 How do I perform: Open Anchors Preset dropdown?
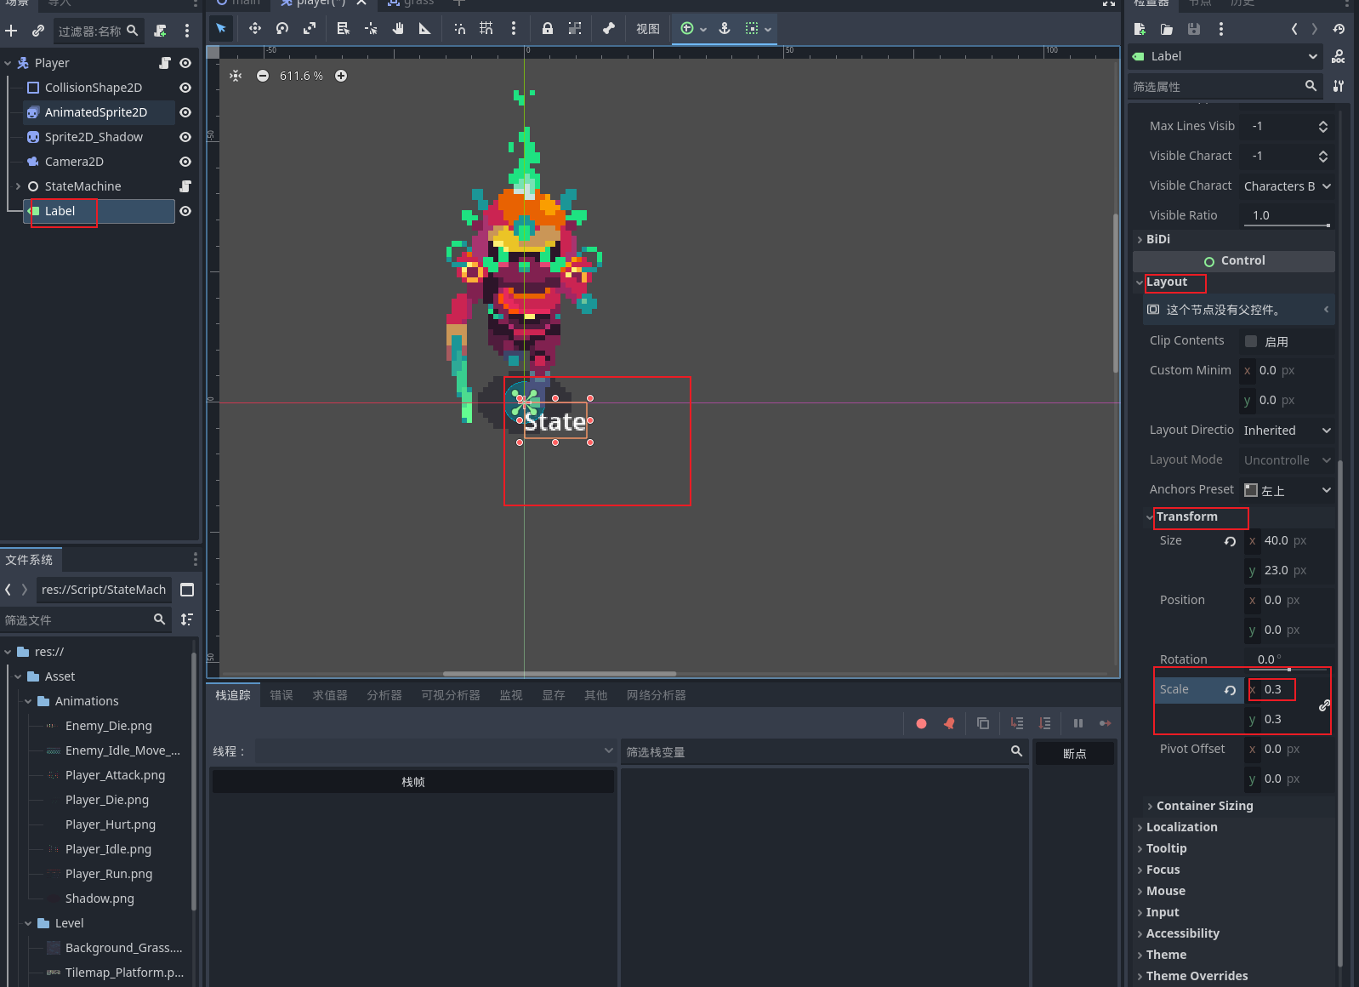coord(1288,490)
